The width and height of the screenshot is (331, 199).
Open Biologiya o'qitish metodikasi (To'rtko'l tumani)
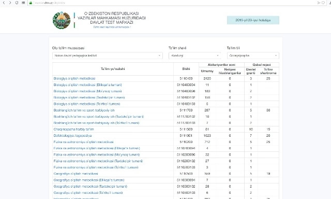click(87, 104)
